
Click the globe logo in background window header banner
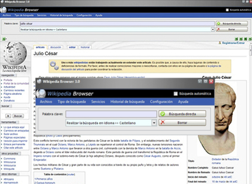click(3, 10)
